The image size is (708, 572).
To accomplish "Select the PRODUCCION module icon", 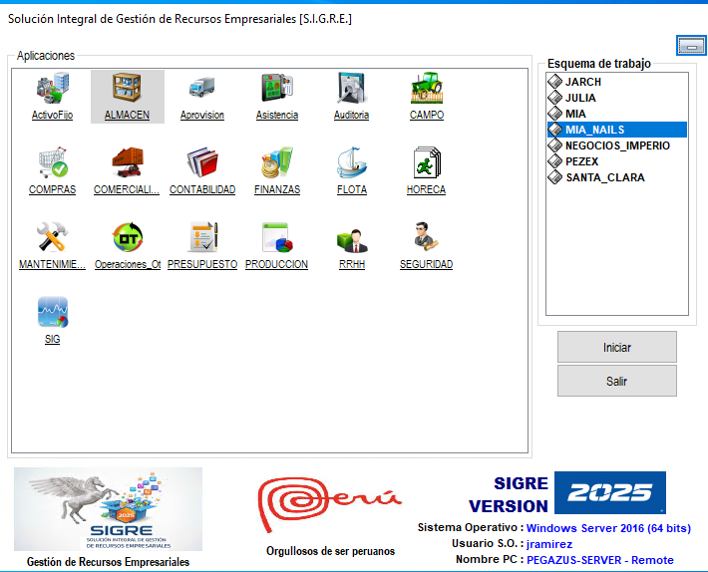I will click(276, 239).
